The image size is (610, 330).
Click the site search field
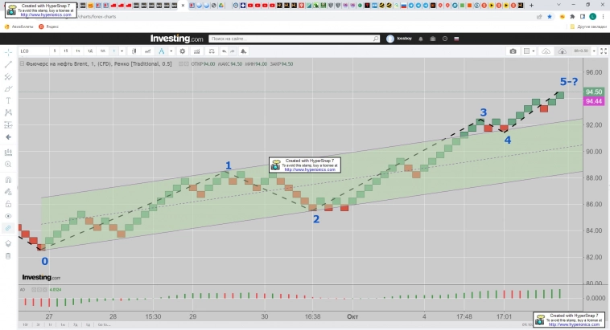pos(290,39)
